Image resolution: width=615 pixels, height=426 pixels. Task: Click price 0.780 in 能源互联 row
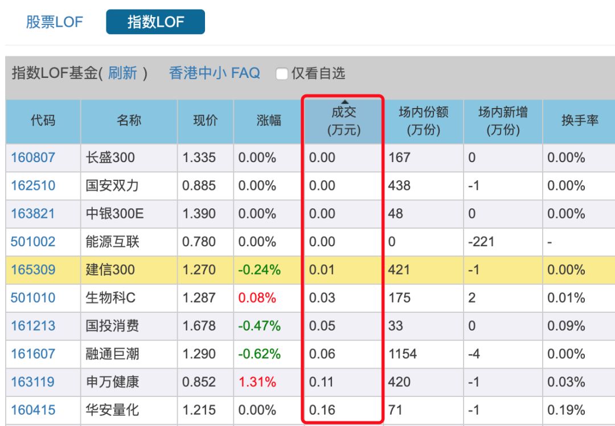pyautogui.click(x=199, y=242)
